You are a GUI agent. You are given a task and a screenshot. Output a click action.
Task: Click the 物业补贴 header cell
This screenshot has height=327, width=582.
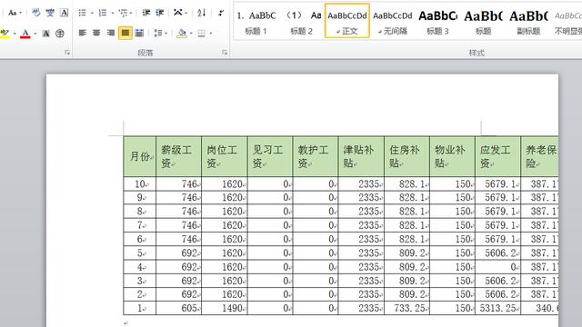click(452, 156)
